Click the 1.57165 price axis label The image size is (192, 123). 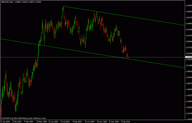189,47
